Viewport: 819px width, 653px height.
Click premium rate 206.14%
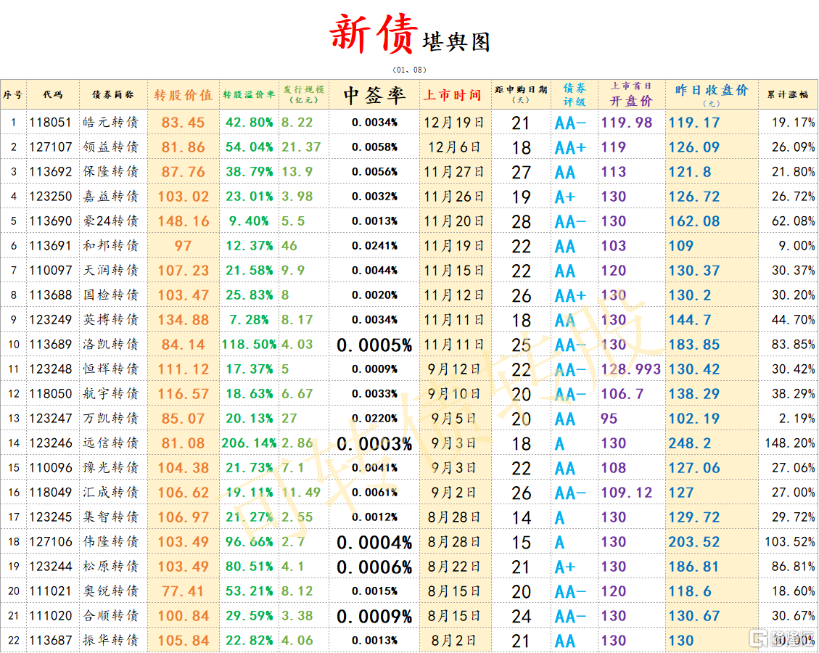click(249, 443)
